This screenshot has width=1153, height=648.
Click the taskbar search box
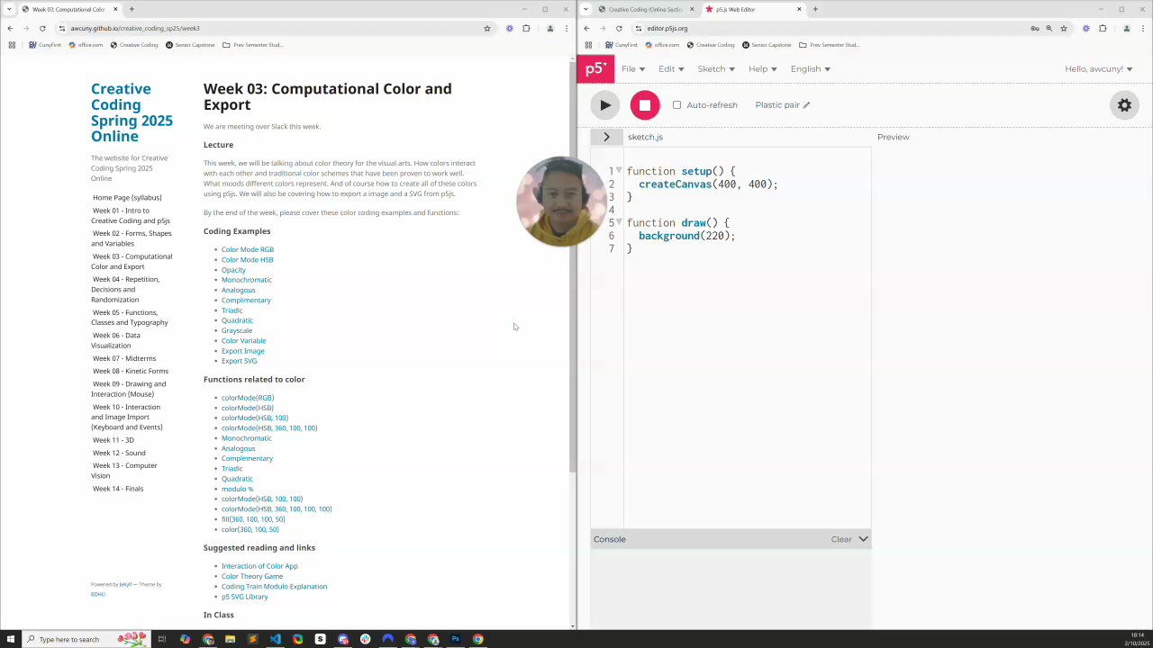click(86, 639)
